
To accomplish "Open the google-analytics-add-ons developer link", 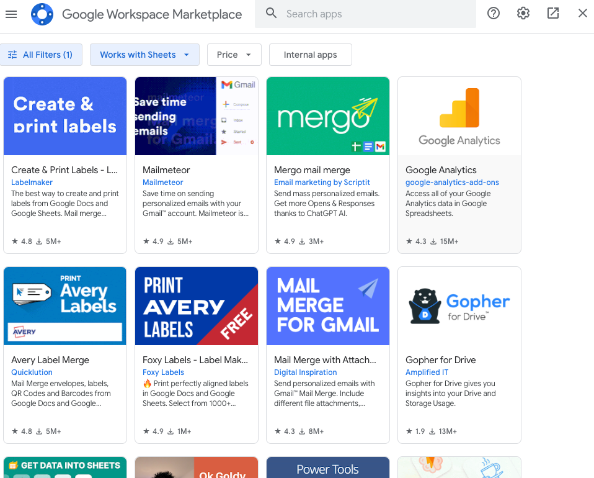I will click(452, 183).
